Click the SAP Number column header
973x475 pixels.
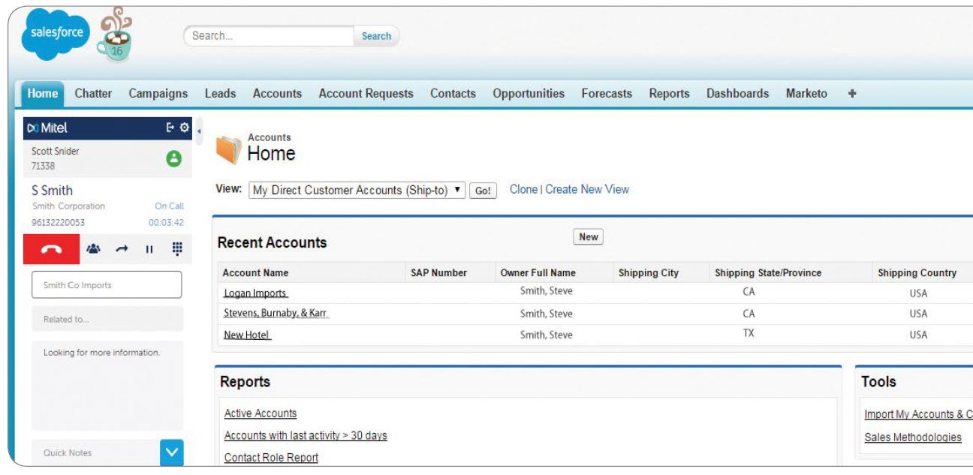(x=439, y=273)
